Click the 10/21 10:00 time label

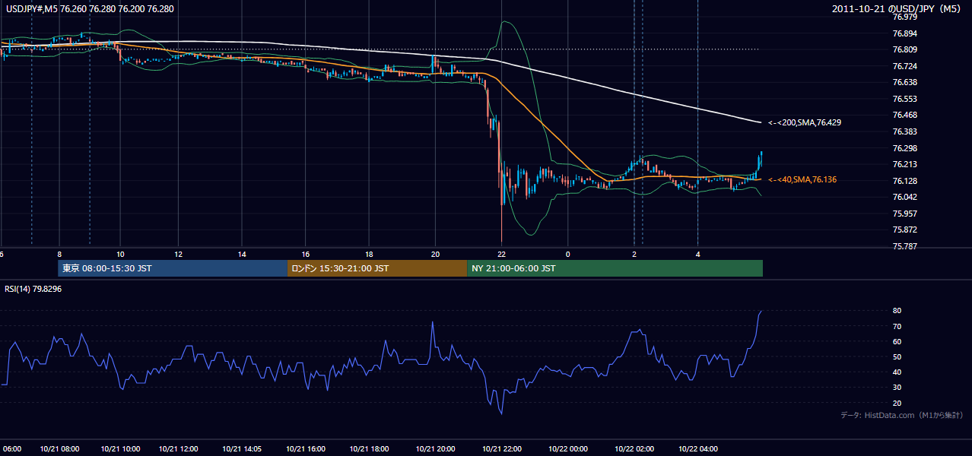point(120,449)
